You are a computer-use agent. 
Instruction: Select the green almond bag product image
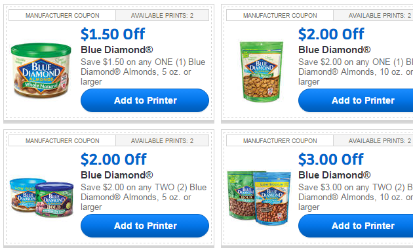click(x=262, y=72)
